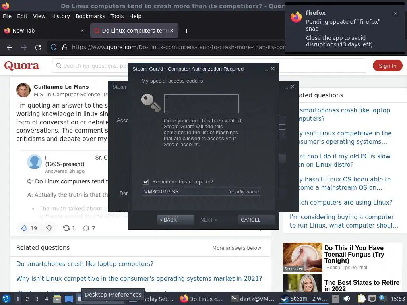Click 'More answers below' text
This screenshot has width=407, height=305.
click(x=237, y=248)
